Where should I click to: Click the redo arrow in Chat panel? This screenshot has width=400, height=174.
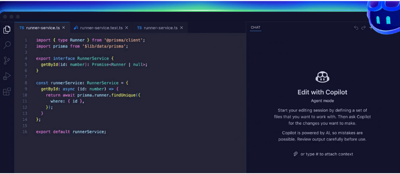(x=364, y=28)
